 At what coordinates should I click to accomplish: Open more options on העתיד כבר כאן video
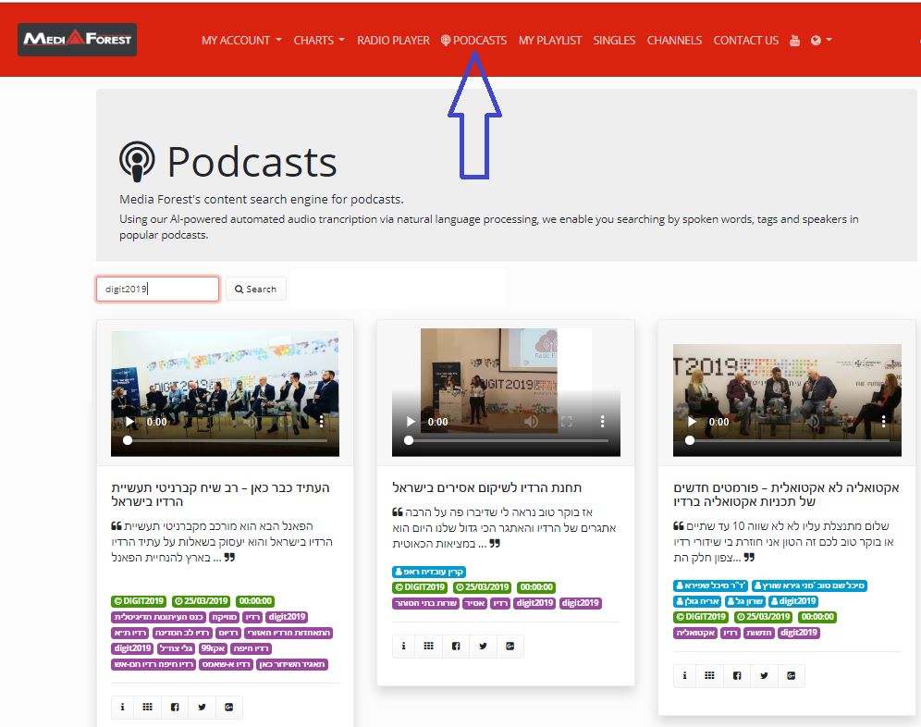coord(321,422)
